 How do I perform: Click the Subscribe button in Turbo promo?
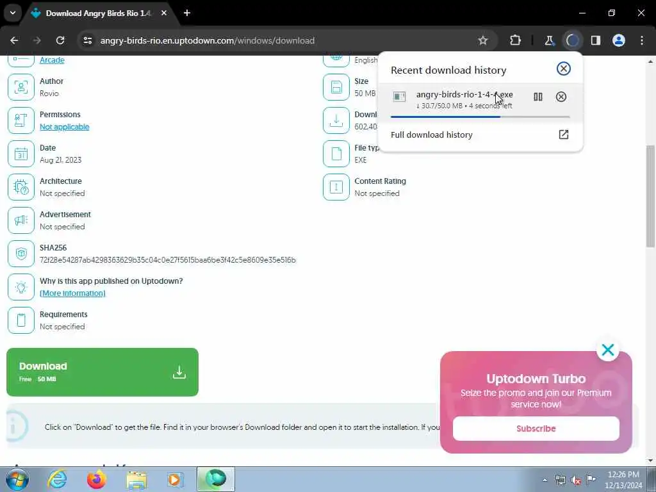click(x=536, y=429)
